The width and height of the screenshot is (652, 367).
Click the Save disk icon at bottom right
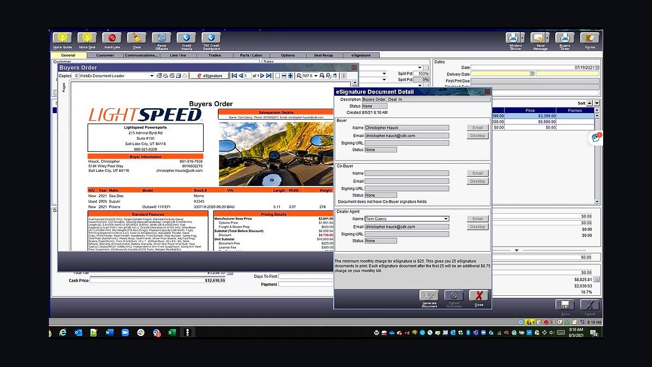click(x=565, y=305)
